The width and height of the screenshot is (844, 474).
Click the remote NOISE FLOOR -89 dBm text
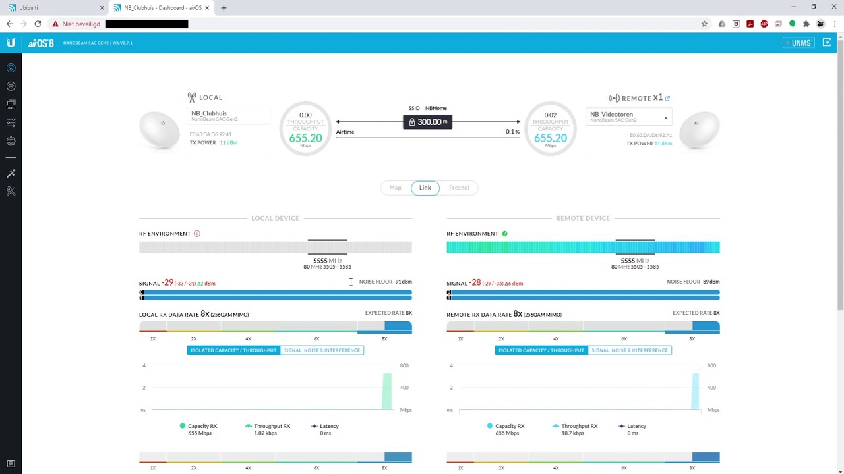[693, 282]
